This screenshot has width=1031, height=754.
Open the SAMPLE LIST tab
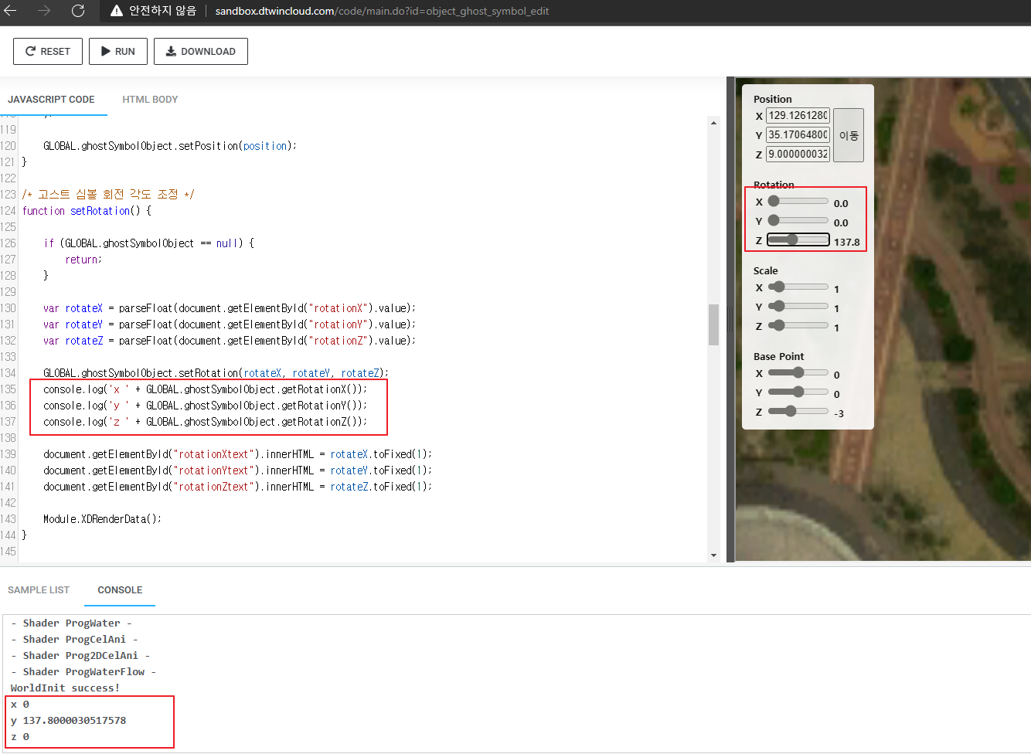pos(39,589)
